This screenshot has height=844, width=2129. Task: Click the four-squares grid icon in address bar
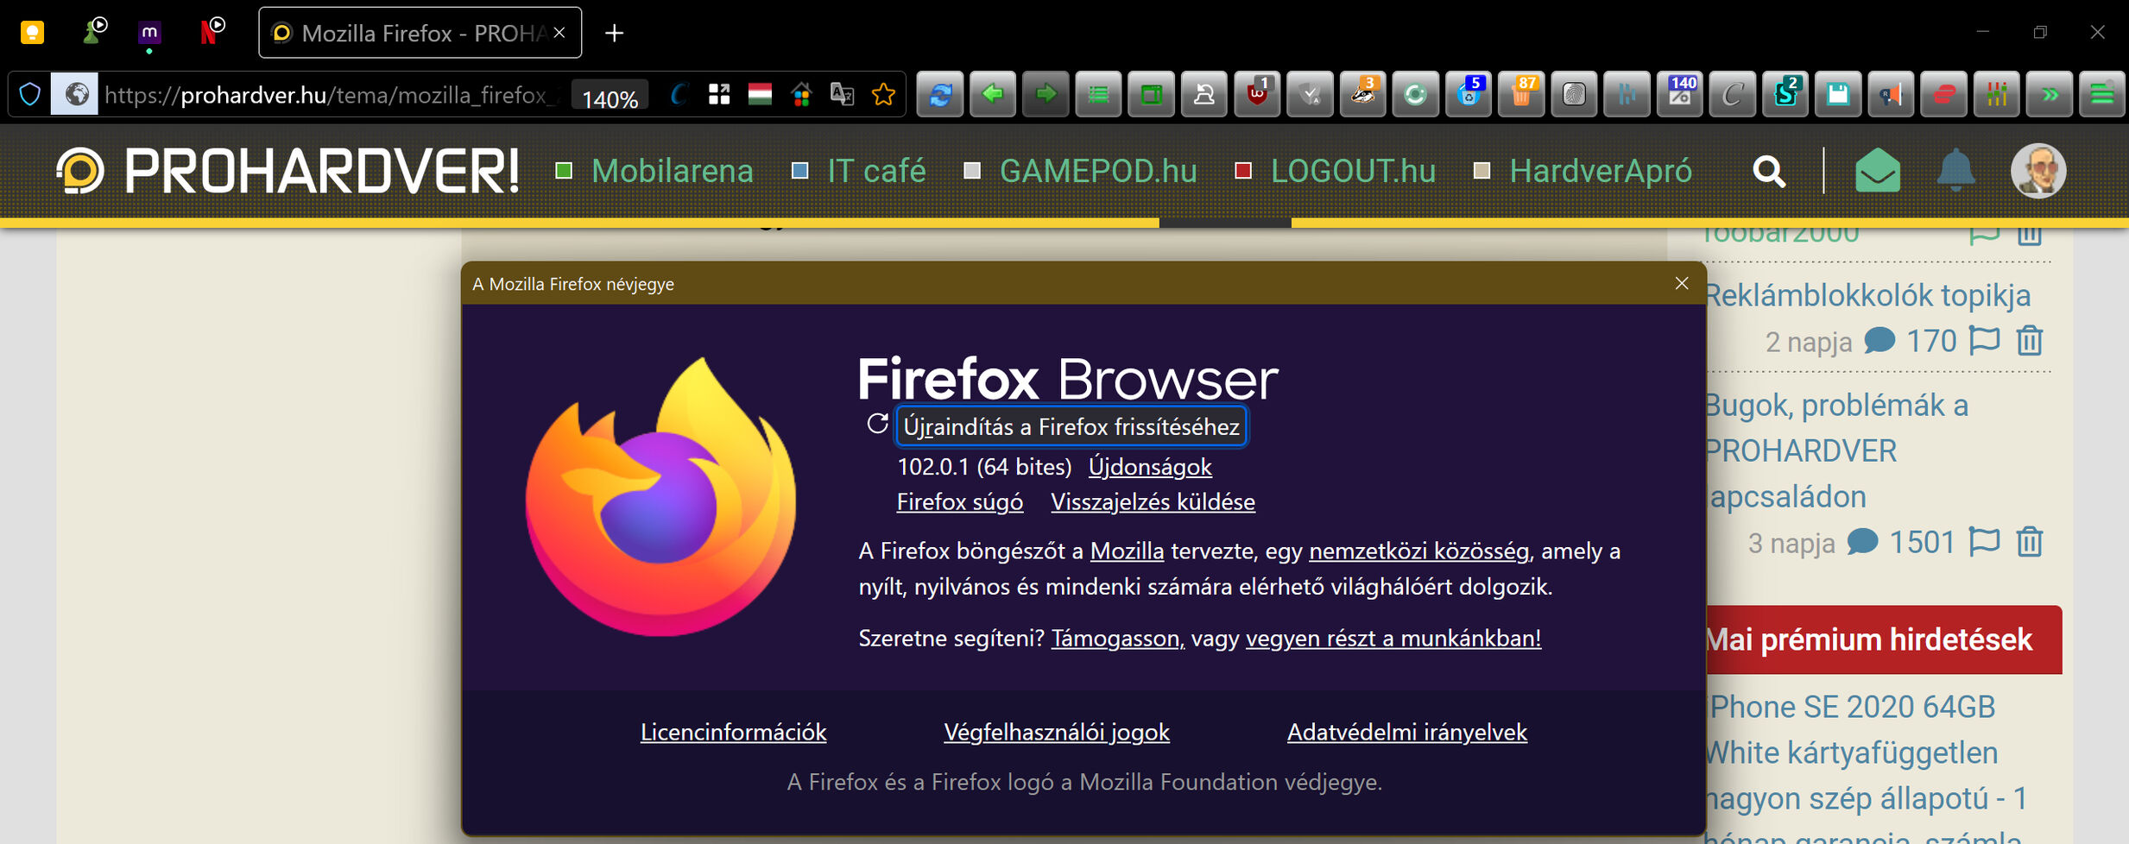click(x=718, y=94)
